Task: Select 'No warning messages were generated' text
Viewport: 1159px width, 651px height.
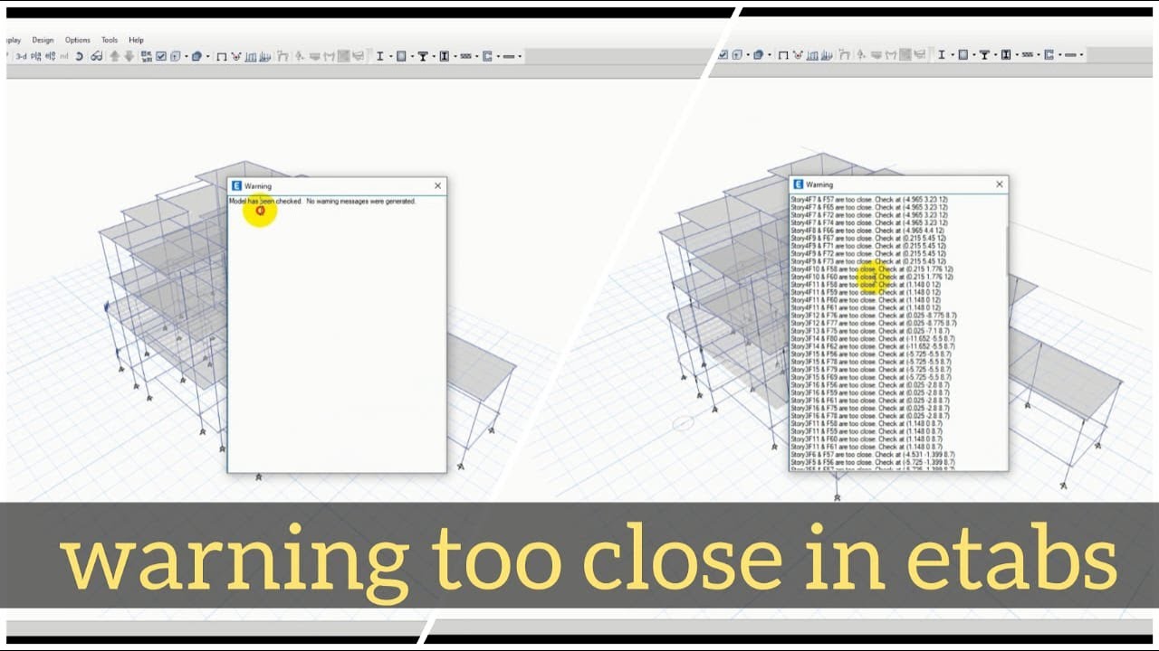Action: [x=361, y=201]
